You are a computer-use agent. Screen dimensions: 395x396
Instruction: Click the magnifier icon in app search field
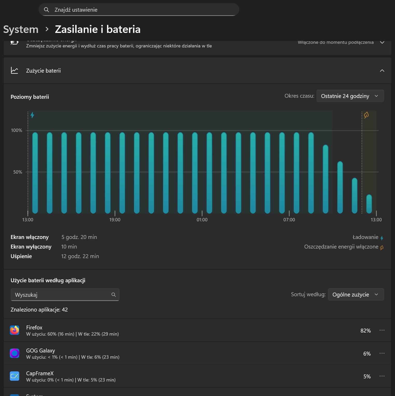[x=114, y=295]
